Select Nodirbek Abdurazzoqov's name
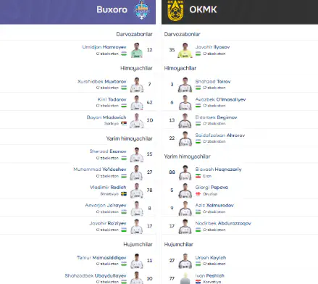 pyautogui.click(x=223, y=223)
